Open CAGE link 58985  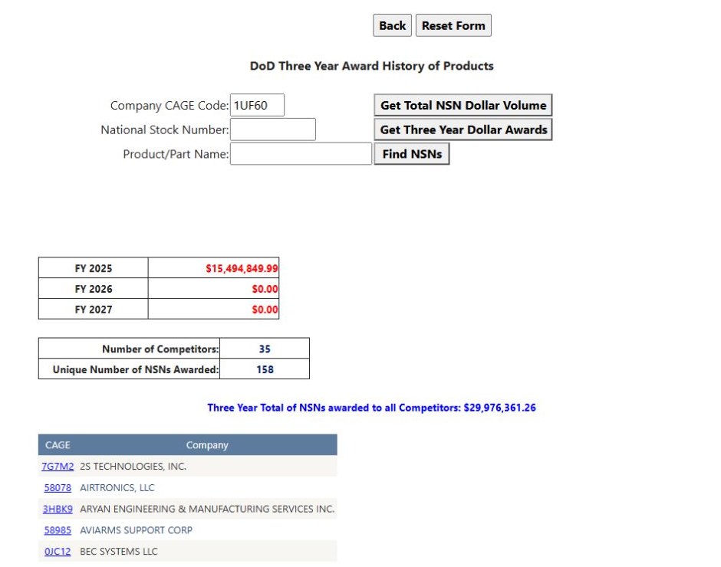click(x=58, y=530)
